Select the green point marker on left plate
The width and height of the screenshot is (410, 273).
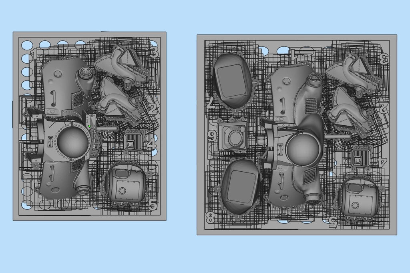[x=89, y=126]
